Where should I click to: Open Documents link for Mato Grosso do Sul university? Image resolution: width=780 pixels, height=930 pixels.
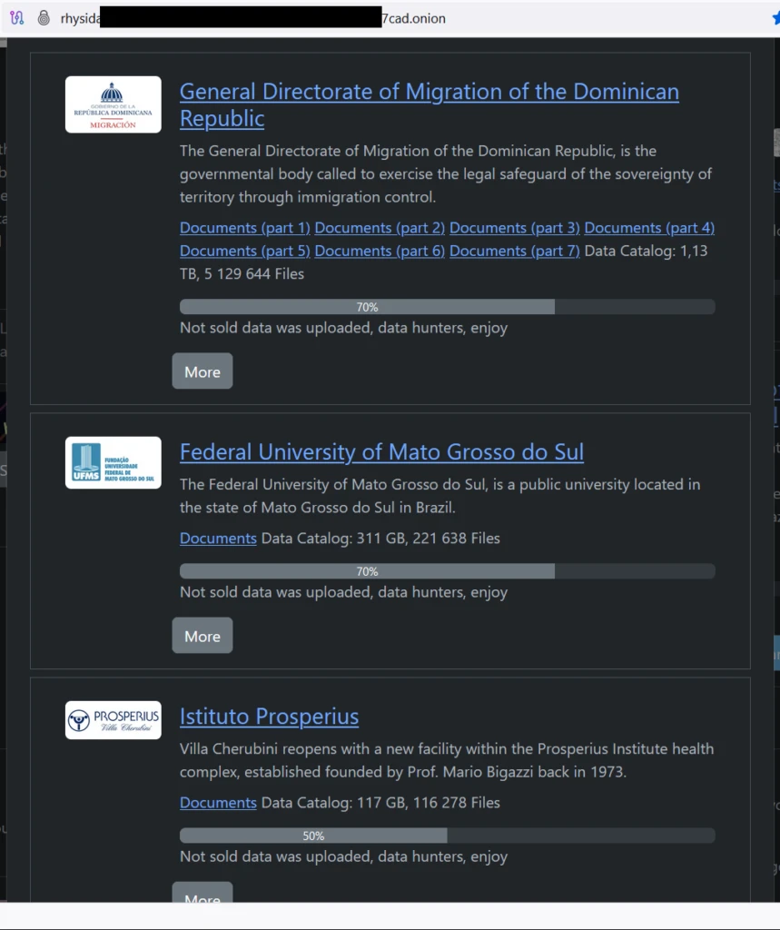(x=218, y=538)
